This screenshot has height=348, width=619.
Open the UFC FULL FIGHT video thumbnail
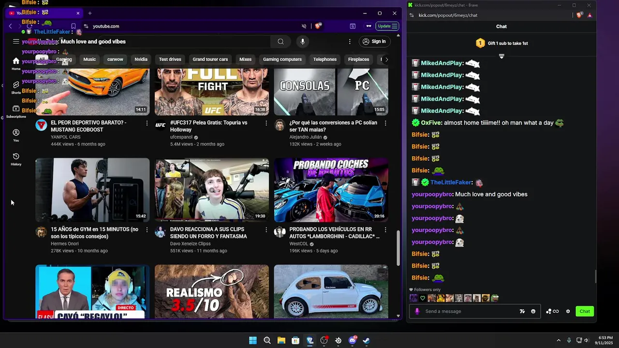[212, 92]
